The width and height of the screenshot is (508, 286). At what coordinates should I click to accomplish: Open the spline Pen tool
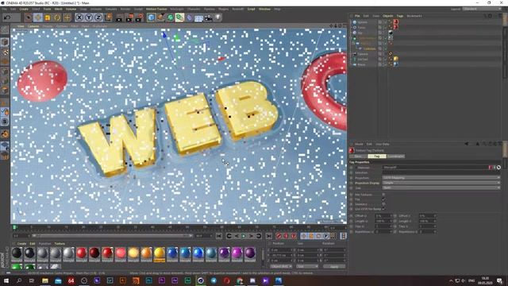tap(160, 17)
